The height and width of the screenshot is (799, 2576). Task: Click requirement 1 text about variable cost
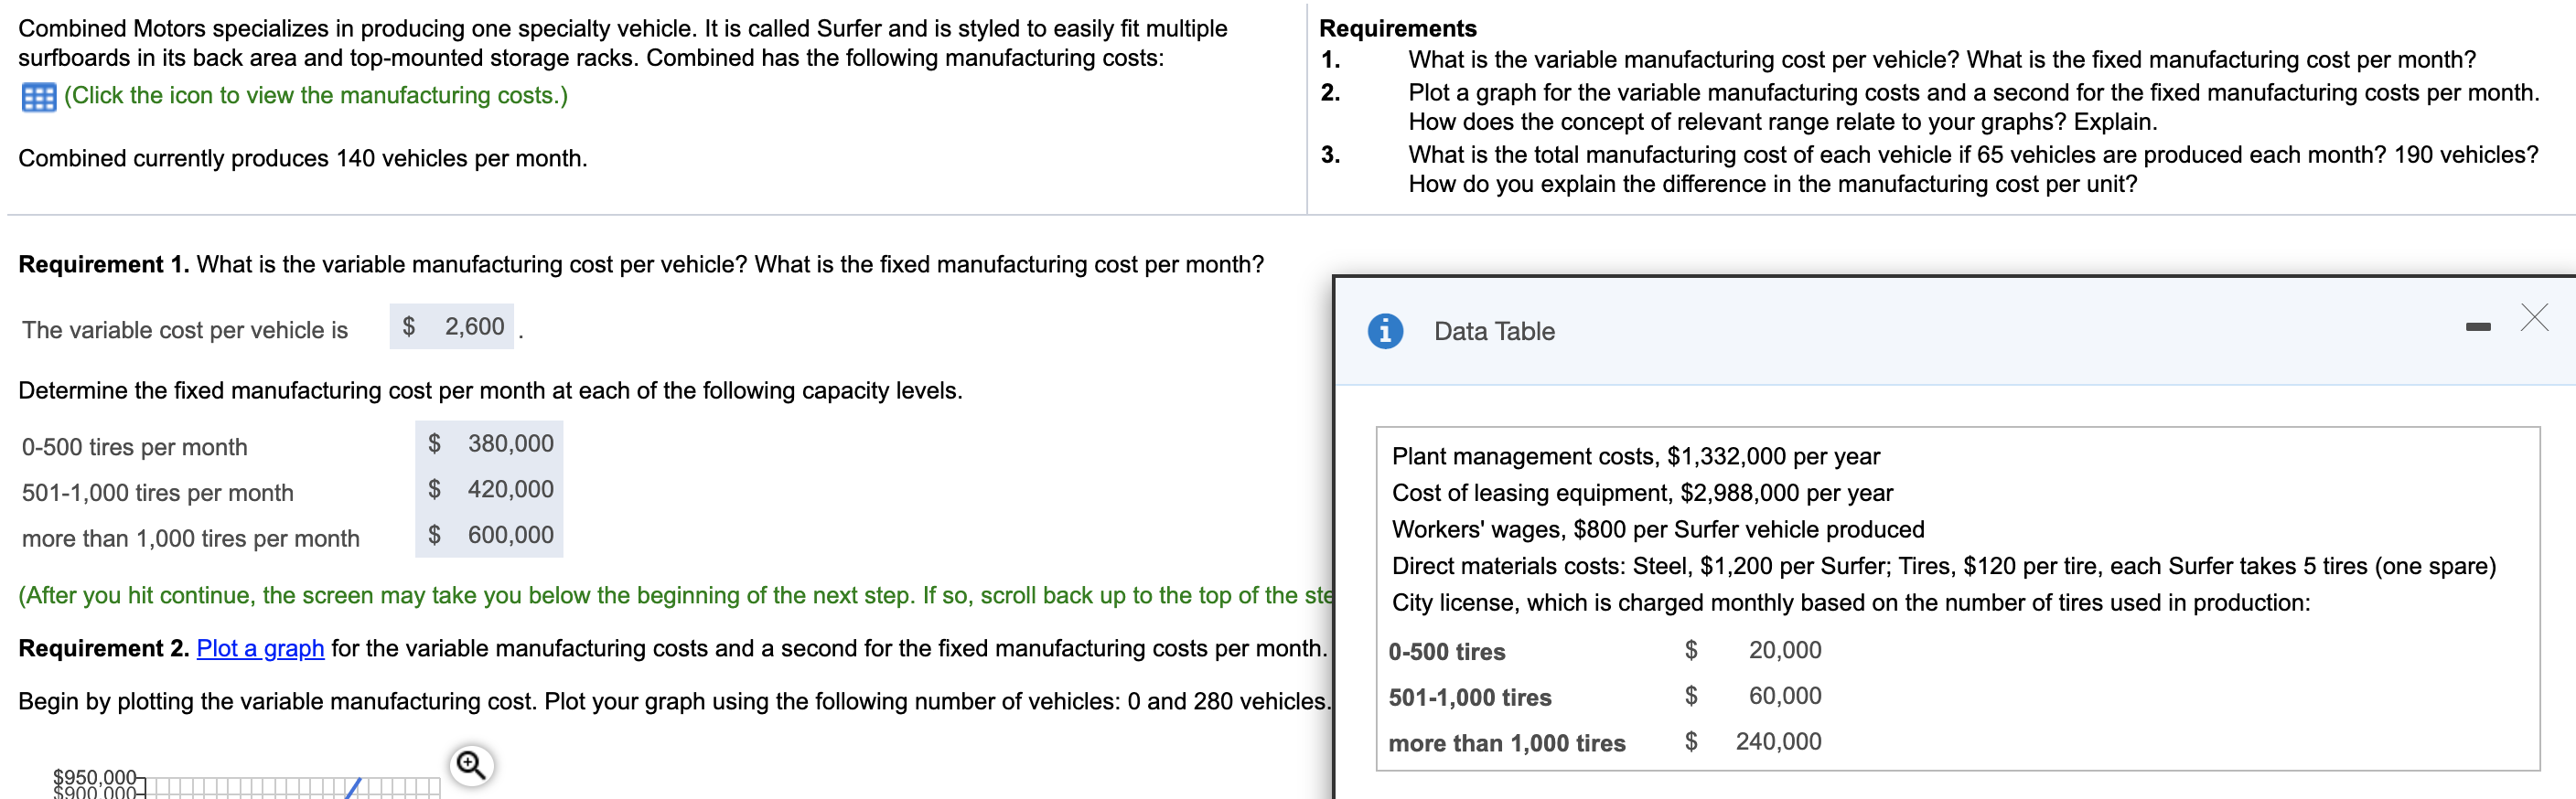point(1941,60)
